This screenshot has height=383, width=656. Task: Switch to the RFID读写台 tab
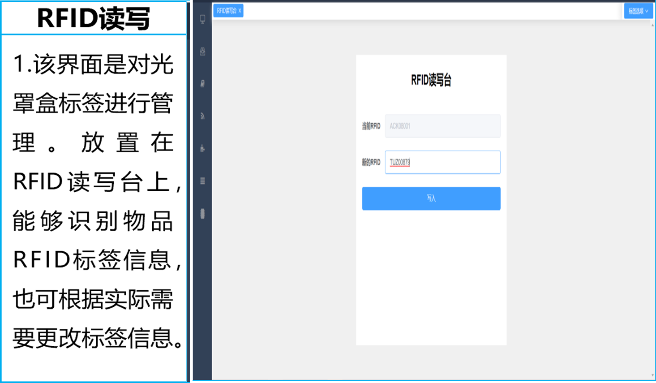[227, 11]
